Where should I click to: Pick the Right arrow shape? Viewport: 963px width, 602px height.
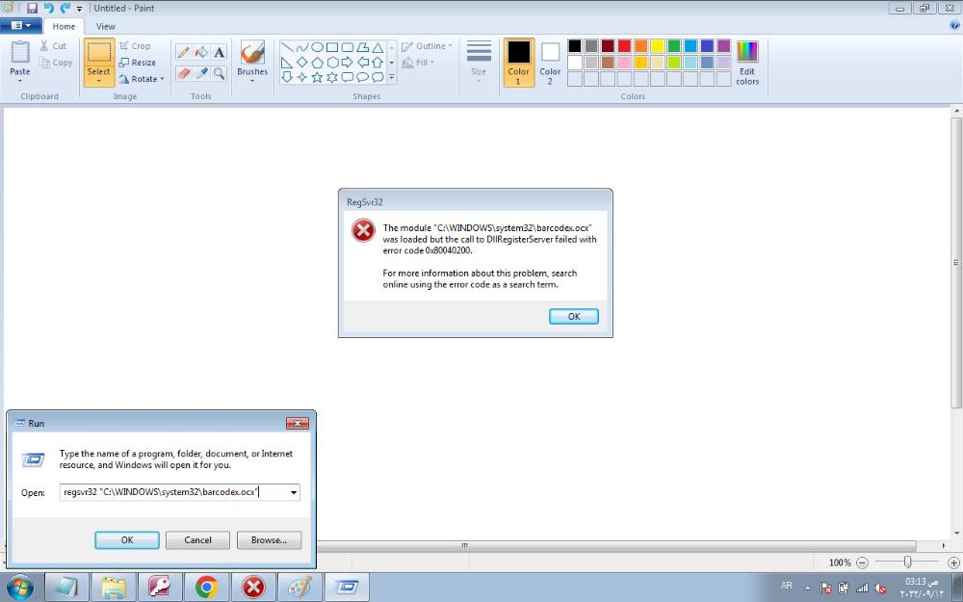coord(347,62)
